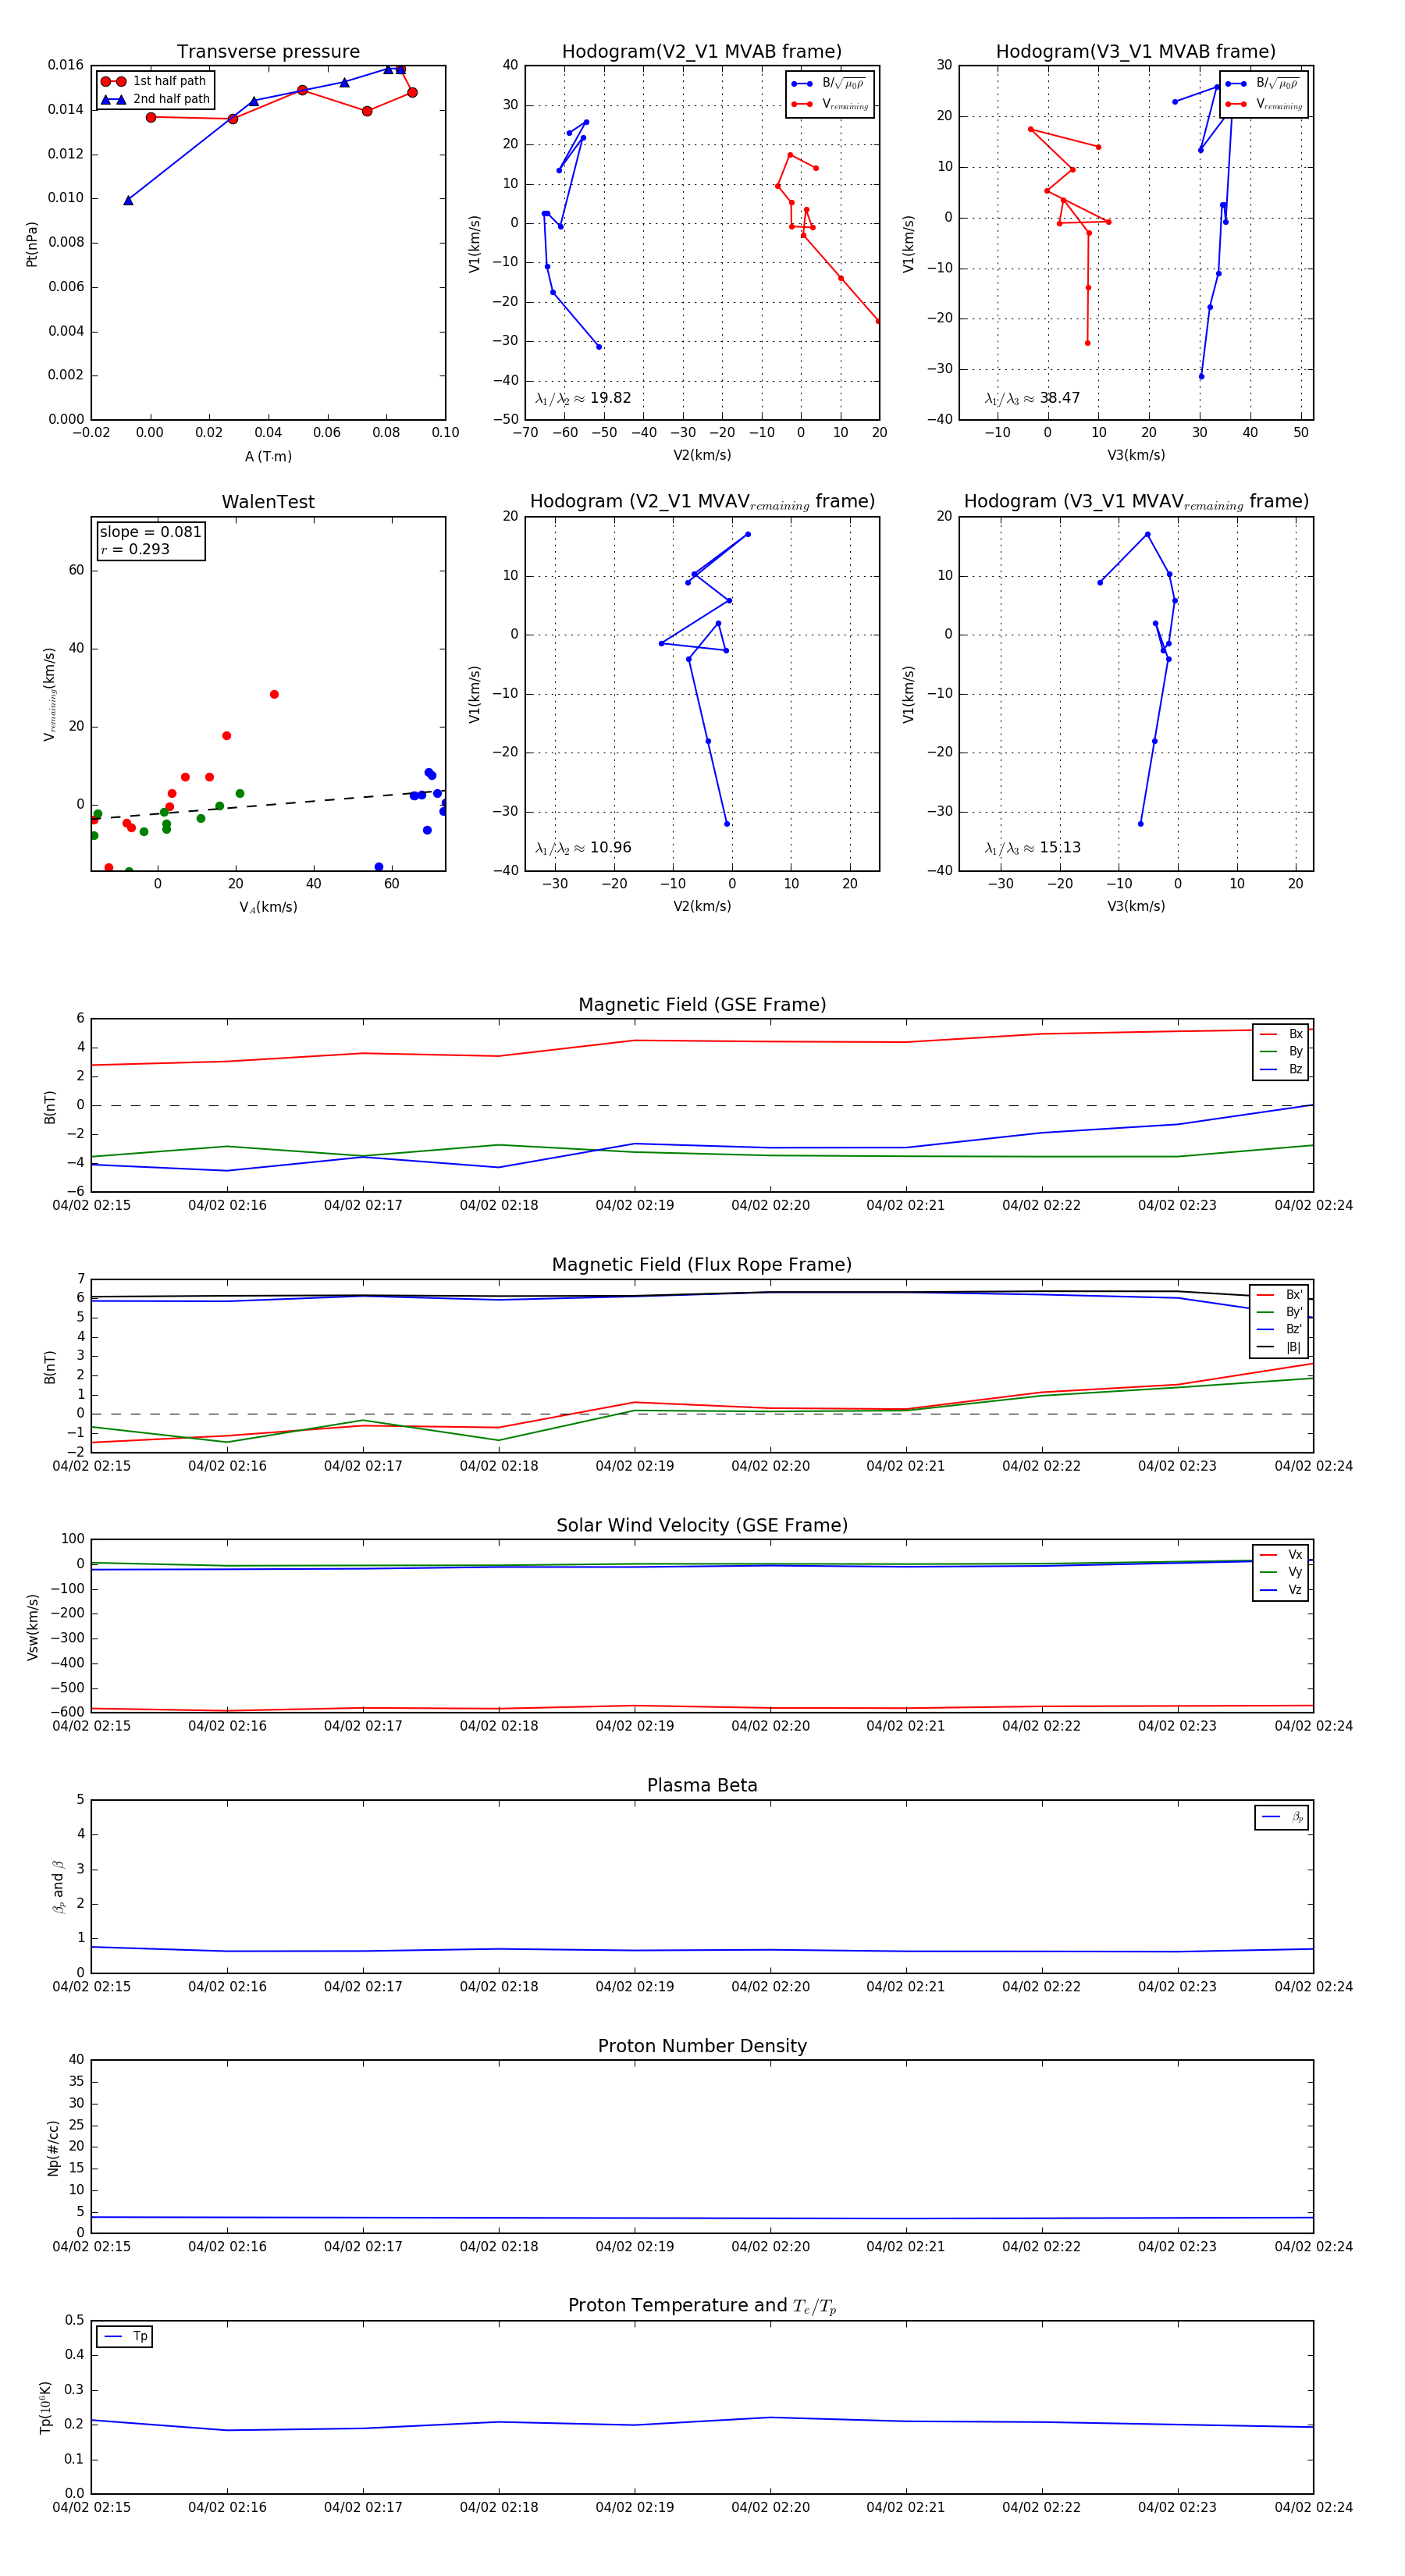
Task: Select the 'Tp' legend entry
Action: click(126, 2337)
